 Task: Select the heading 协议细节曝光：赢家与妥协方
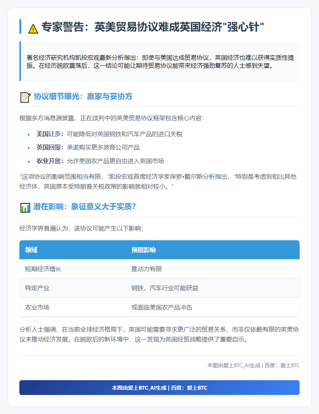[83, 96]
